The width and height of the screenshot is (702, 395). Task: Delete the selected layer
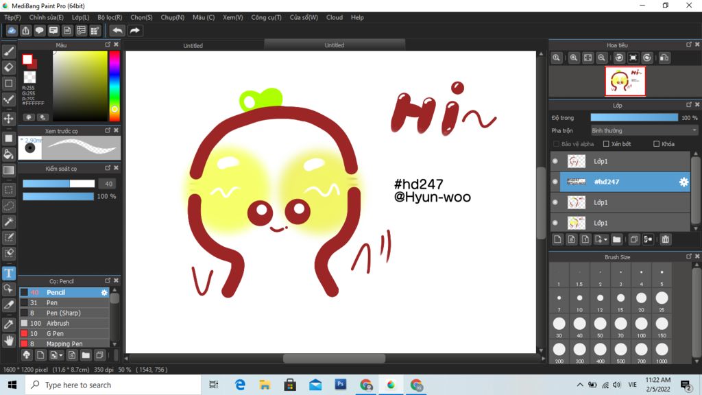pos(665,239)
